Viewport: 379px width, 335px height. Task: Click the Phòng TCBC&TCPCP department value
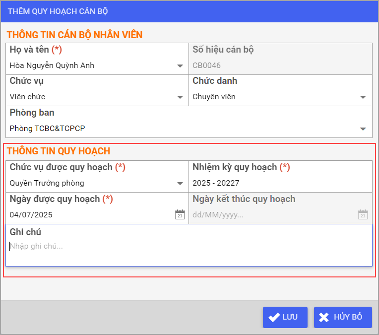click(48, 129)
